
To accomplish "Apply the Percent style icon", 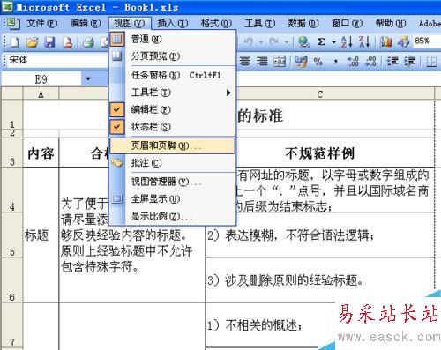I will pyautogui.click(x=318, y=62).
